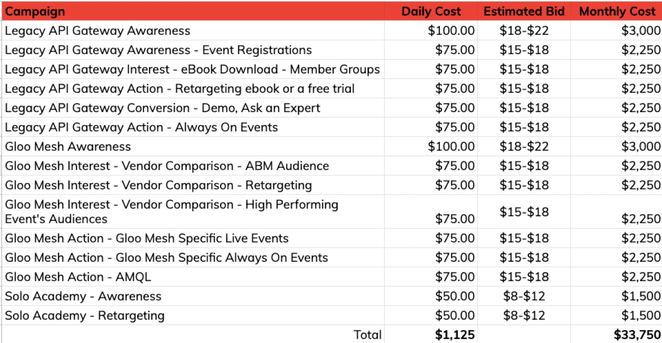Select the $1,125 daily total cell
The height and width of the screenshot is (343, 662).
[x=455, y=335]
